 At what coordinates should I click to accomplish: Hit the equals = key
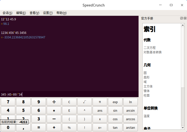pos(39,127)
